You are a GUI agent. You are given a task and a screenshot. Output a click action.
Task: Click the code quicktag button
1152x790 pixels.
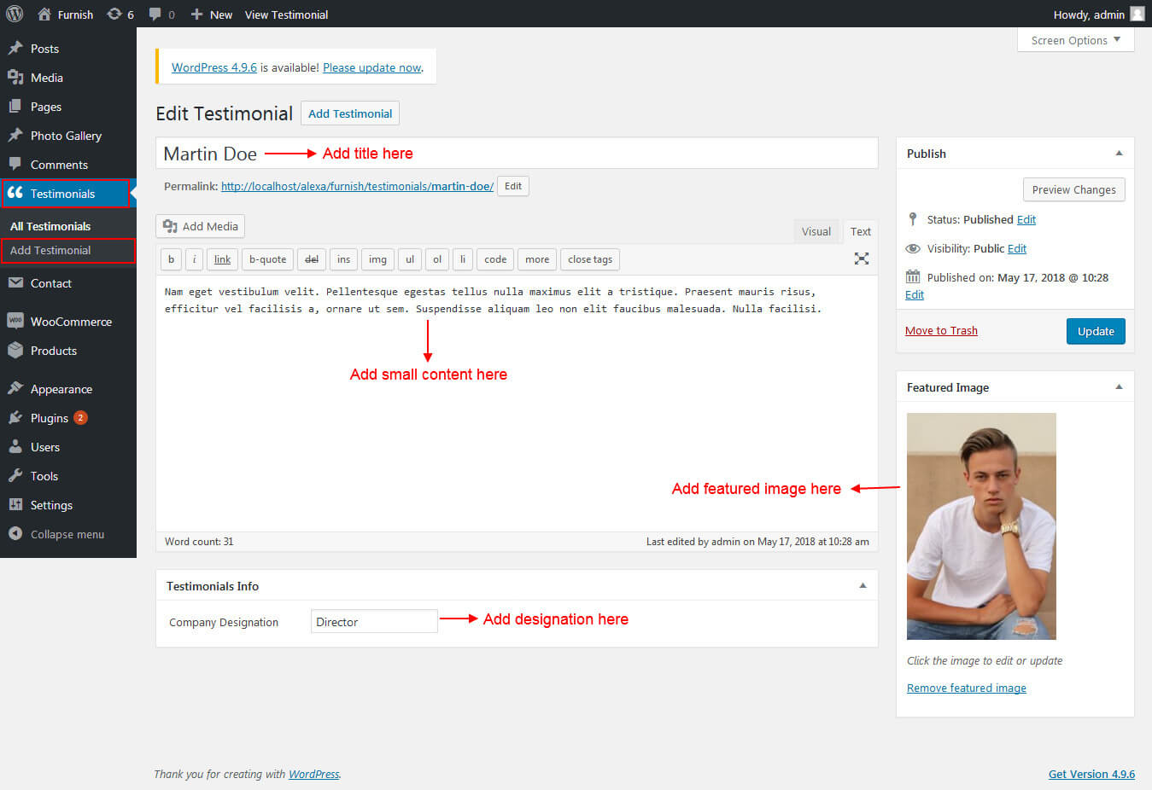(x=495, y=259)
